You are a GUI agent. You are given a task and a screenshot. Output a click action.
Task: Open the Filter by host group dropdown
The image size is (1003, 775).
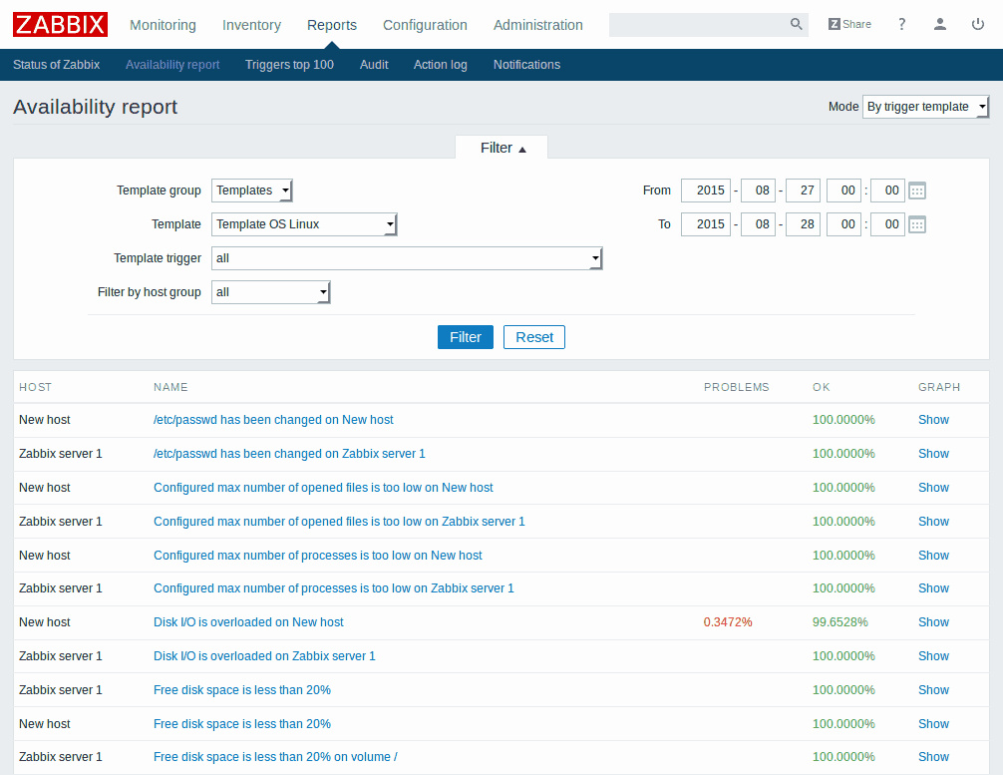point(270,292)
